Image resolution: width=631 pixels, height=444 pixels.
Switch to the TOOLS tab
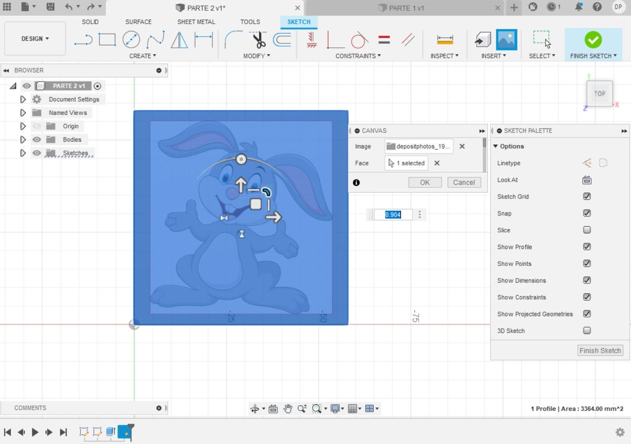[x=250, y=21]
